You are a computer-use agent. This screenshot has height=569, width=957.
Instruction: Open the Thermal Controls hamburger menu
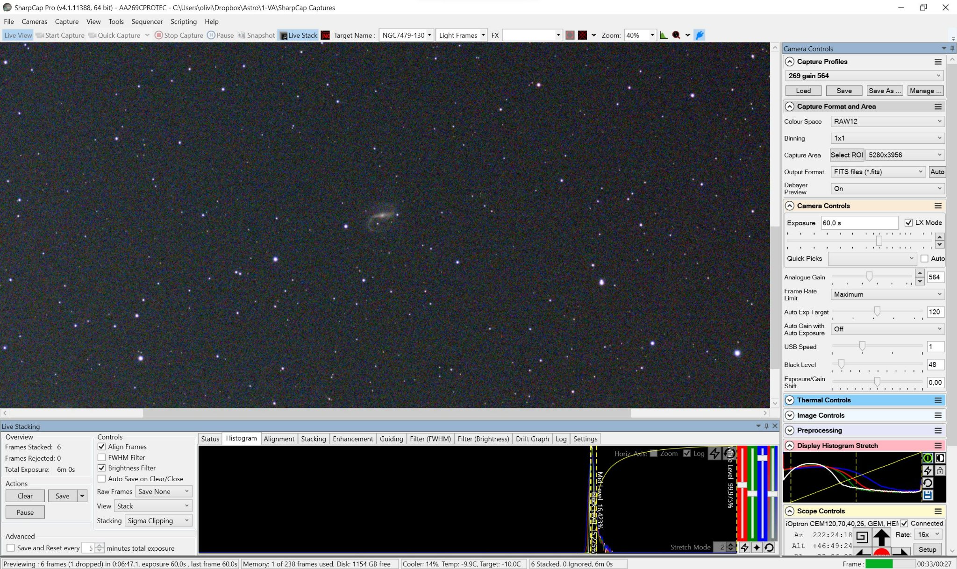[x=938, y=400]
